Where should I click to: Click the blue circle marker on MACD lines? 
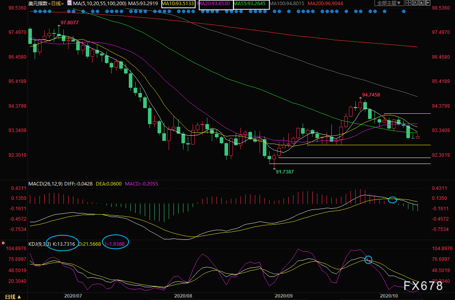coord(392,200)
